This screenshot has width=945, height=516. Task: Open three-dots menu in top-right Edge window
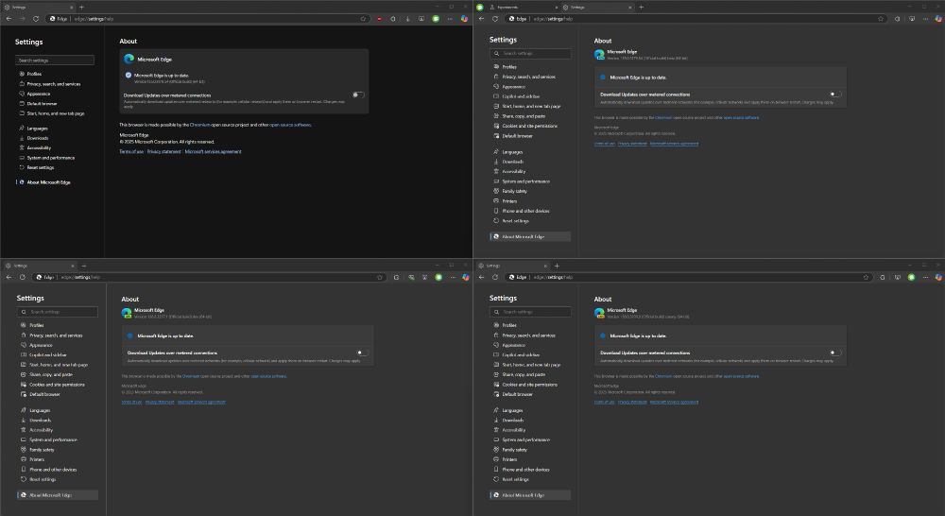coord(925,19)
